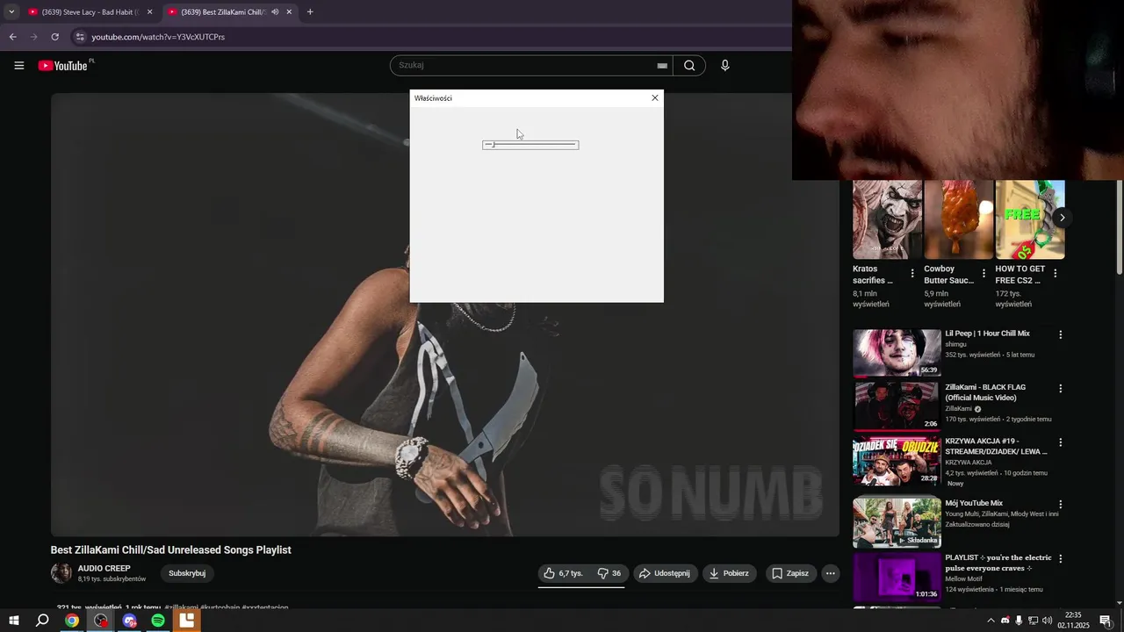
Task: Share the video via Udostępnij
Action: click(666, 573)
